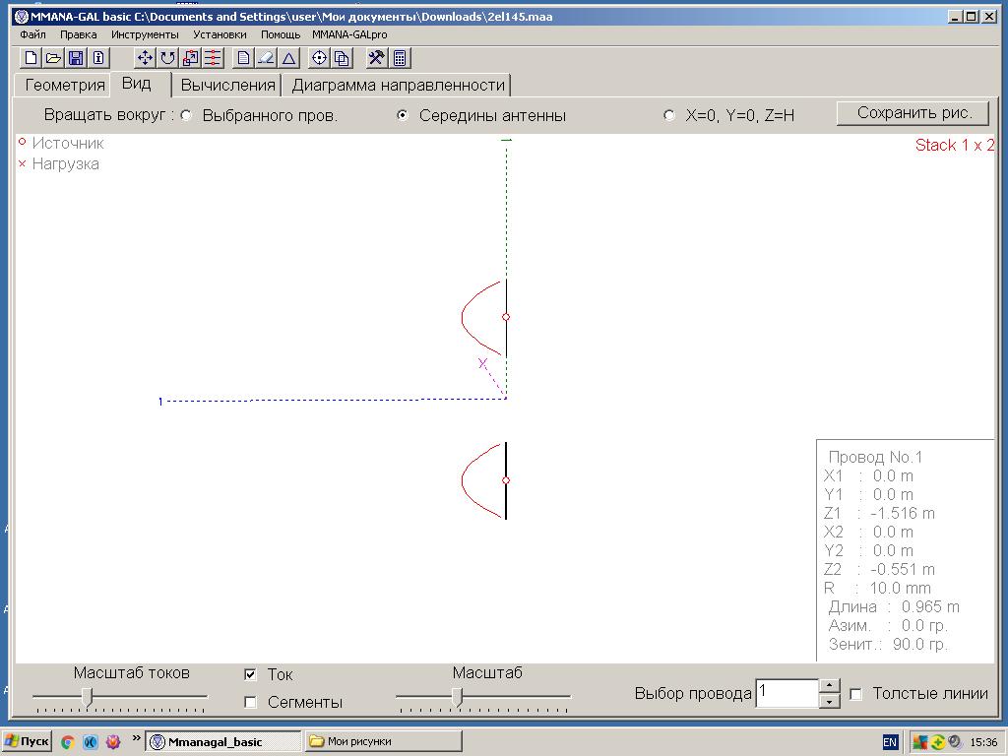Open a file with the folder icon
Viewport: 1008px width, 756px height.
tap(53, 58)
